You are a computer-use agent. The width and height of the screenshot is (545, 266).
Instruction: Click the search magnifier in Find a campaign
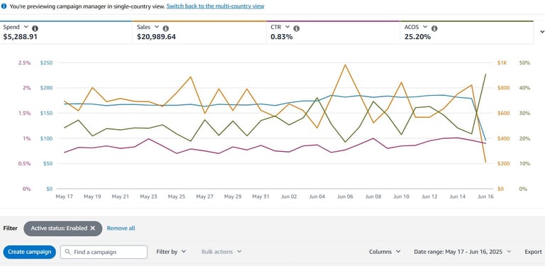(x=68, y=252)
